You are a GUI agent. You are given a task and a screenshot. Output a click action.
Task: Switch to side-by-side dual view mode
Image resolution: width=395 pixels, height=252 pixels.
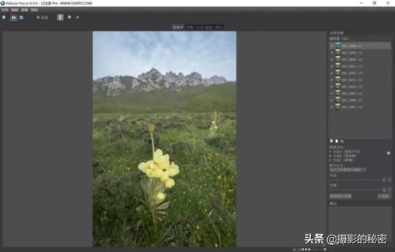coord(14,17)
